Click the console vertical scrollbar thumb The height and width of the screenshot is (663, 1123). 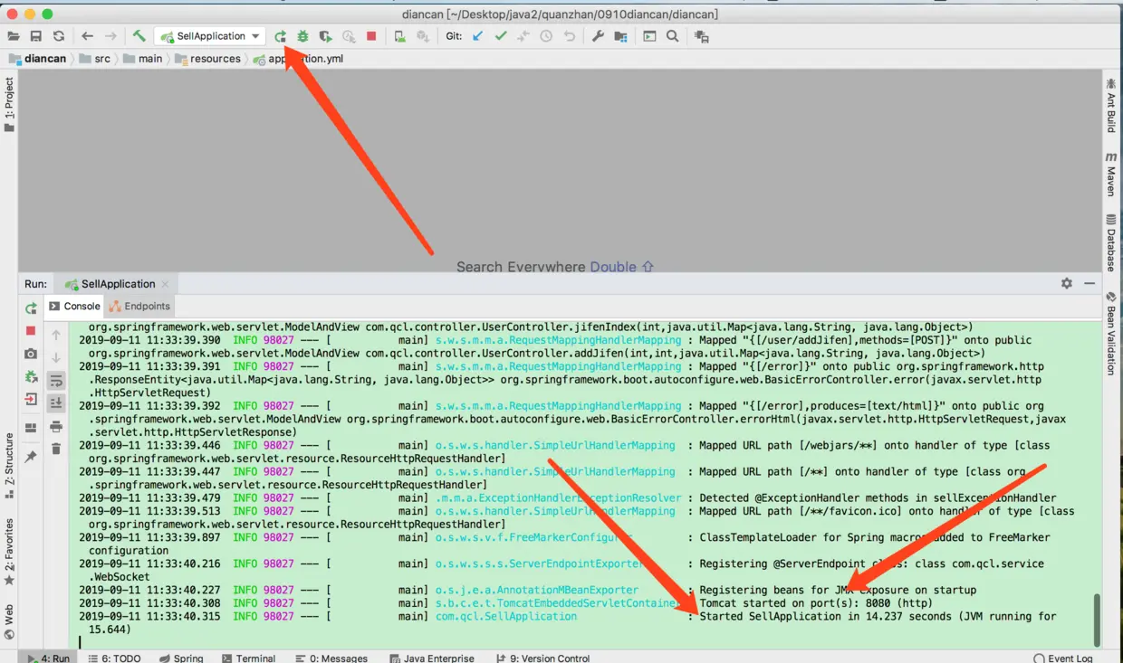click(1096, 619)
